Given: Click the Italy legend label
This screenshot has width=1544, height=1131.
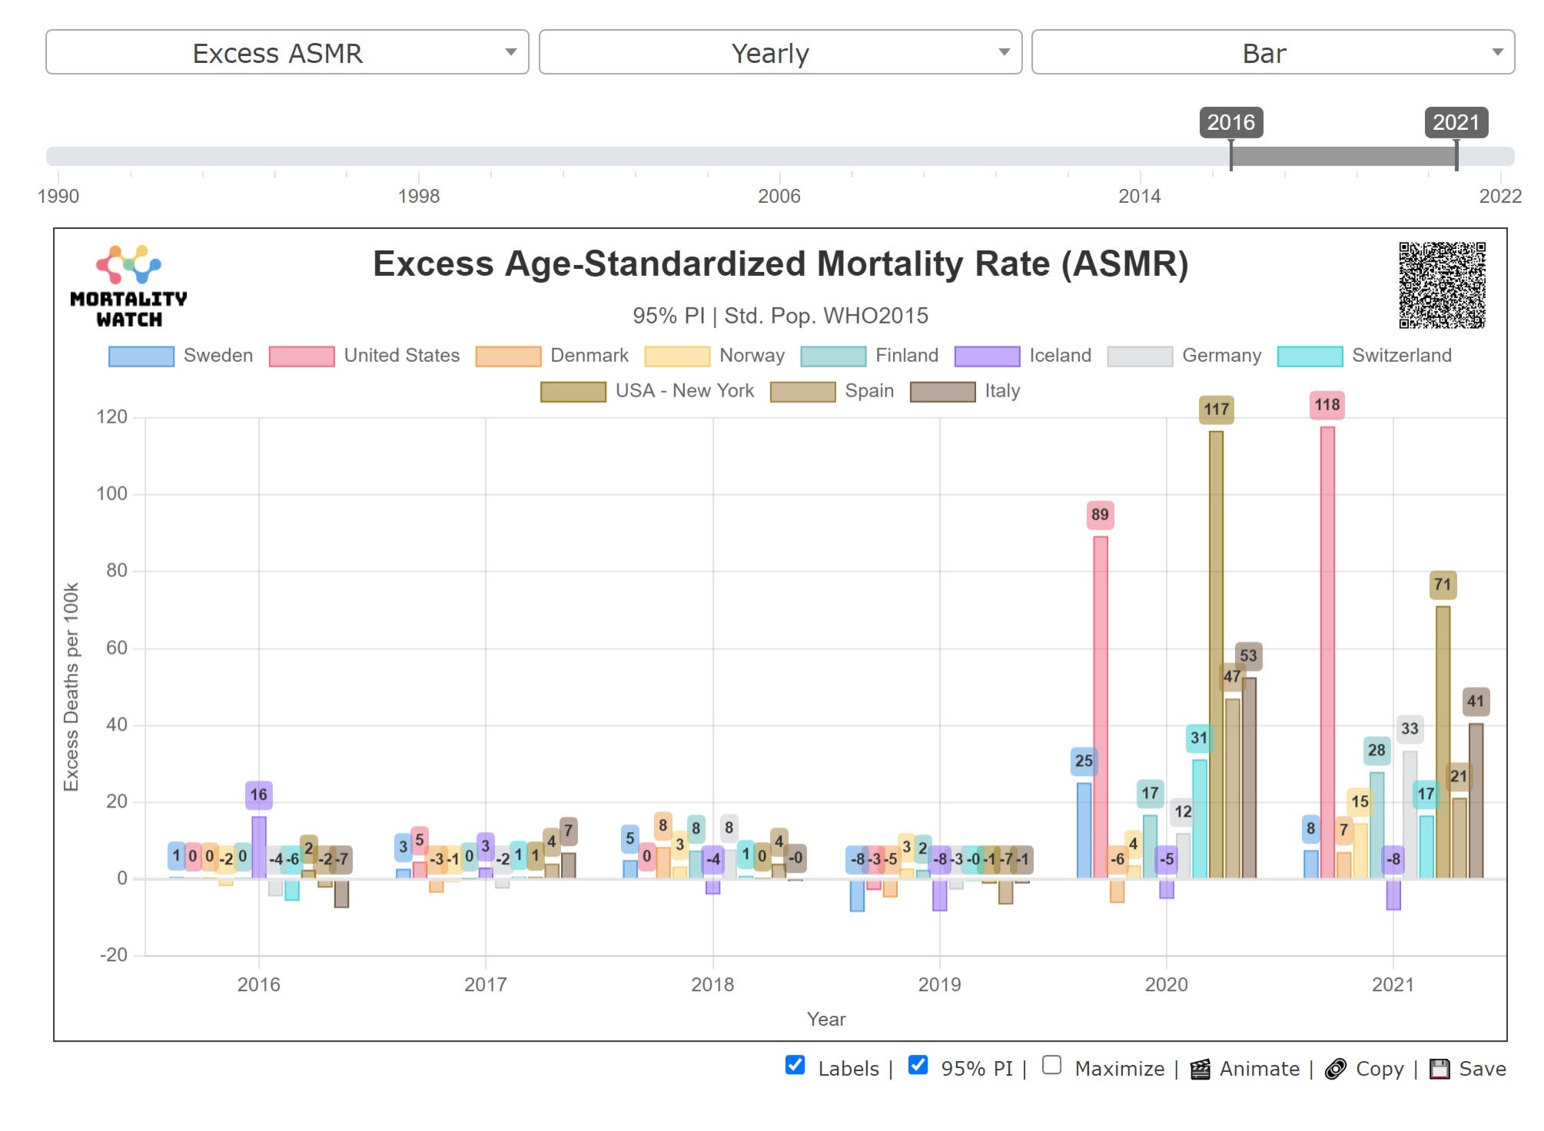Looking at the screenshot, I should 1002,391.
